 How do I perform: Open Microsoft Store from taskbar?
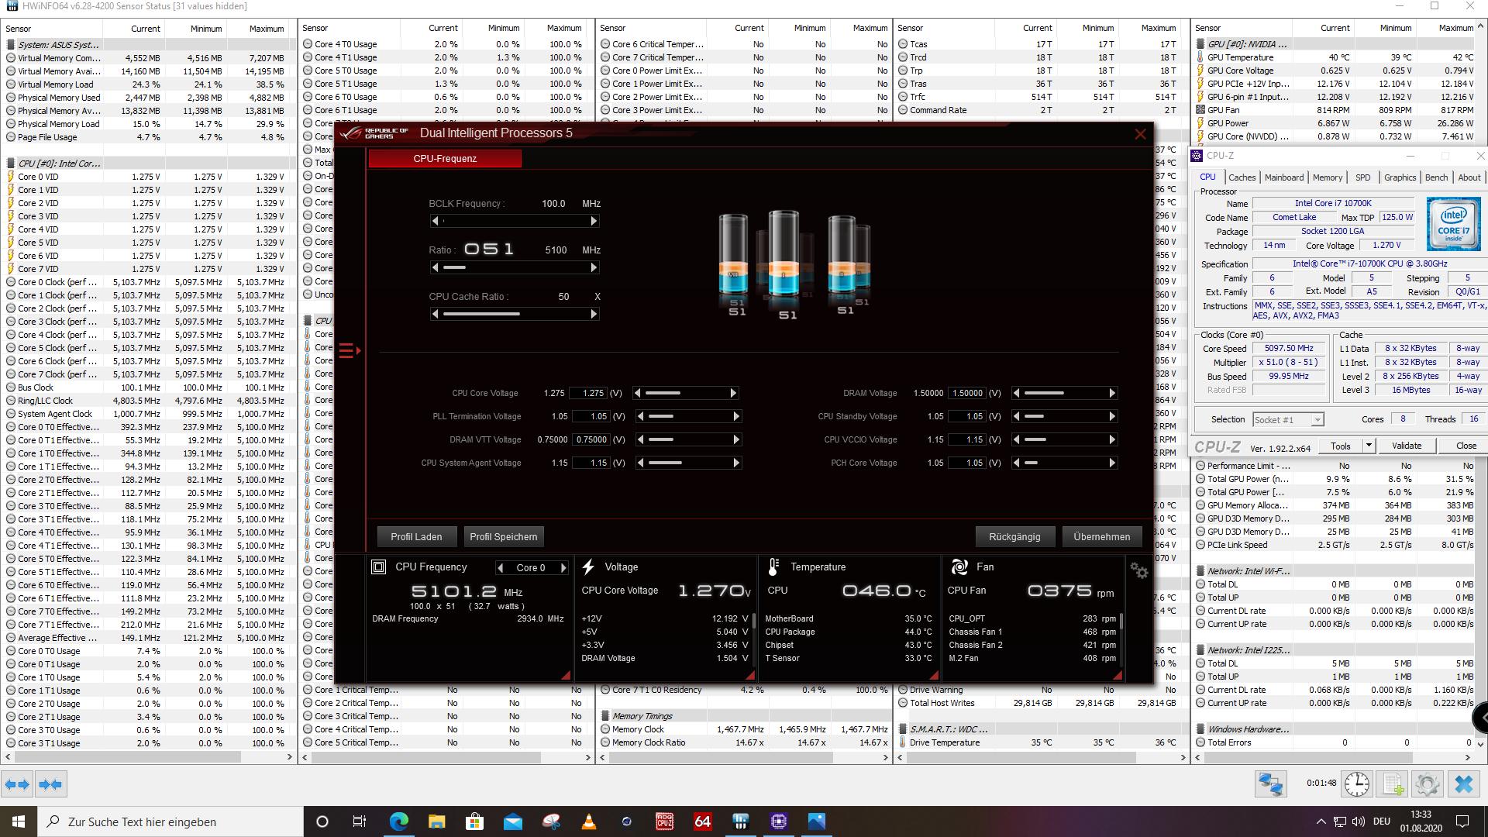point(474,821)
